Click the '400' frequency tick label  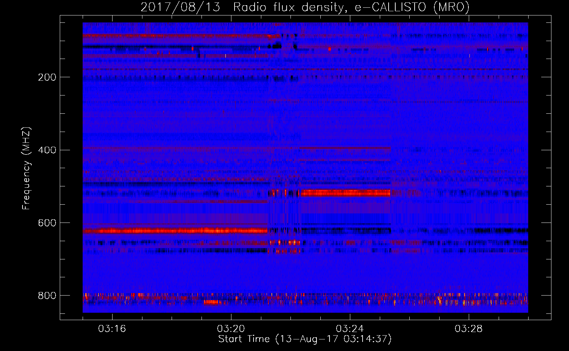click(47, 150)
